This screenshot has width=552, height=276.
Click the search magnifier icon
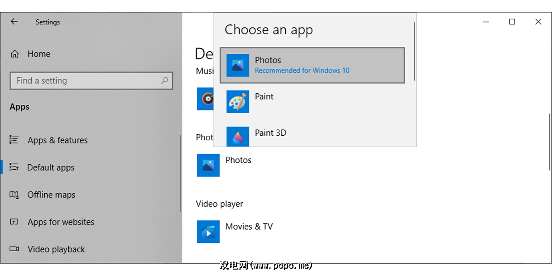(x=165, y=80)
